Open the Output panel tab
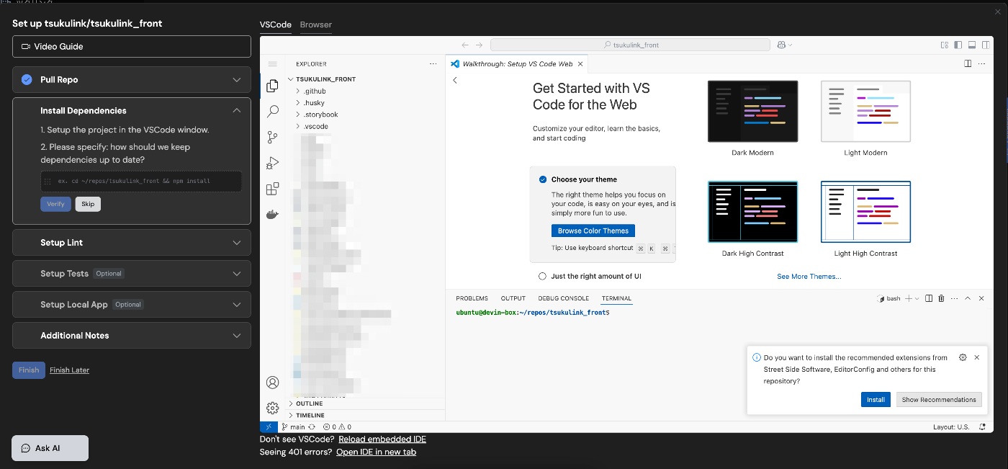 (x=513, y=298)
